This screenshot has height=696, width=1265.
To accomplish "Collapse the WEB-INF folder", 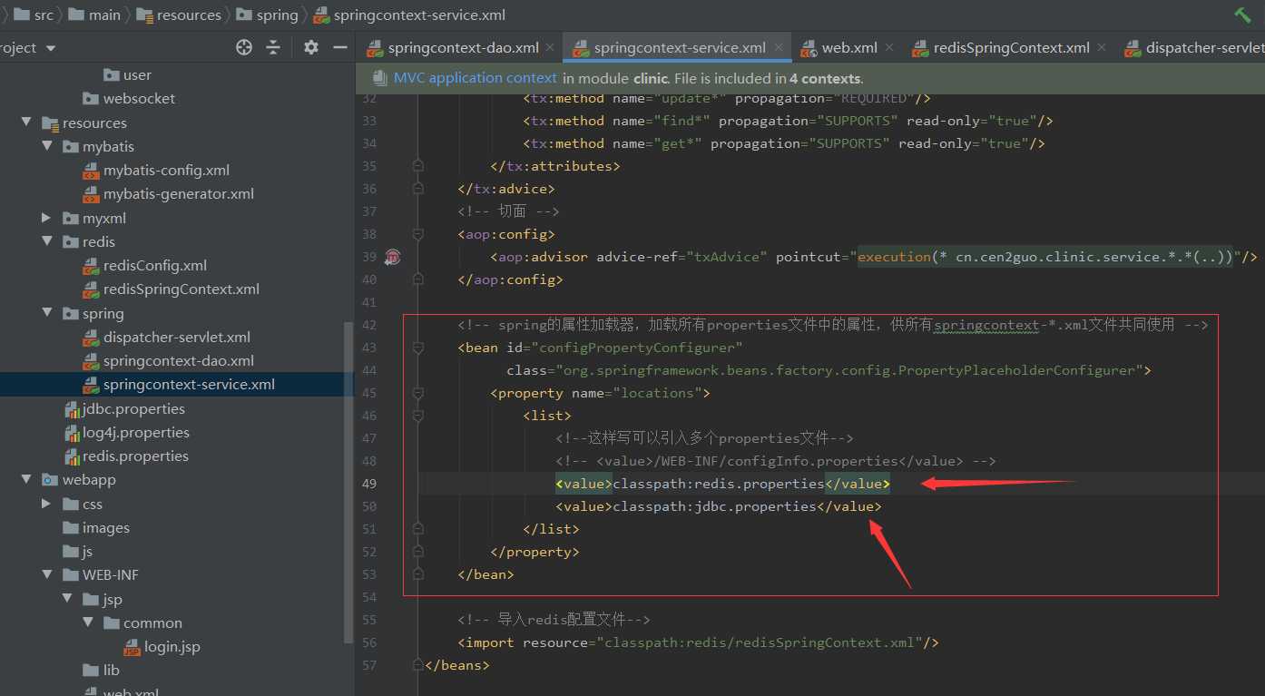I will pyautogui.click(x=46, y=574).
